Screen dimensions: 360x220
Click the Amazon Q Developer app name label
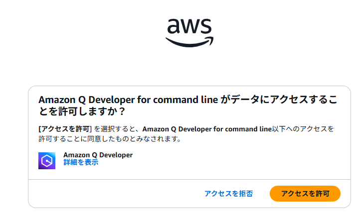(98, 155)
